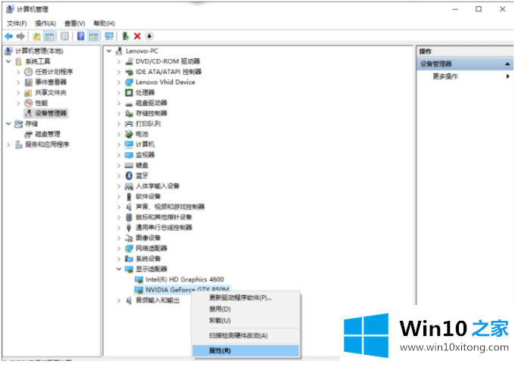This screenshot has width=518, height=367.
Task: Choose 禁用(D) in the context menu
Action: pos(246,309)
